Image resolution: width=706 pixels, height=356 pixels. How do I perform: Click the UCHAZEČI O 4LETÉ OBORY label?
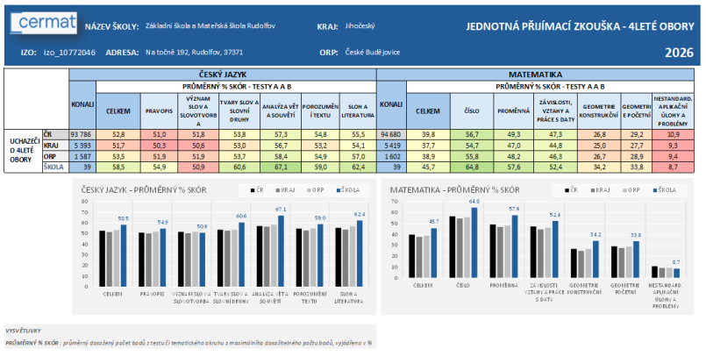(x=24, y=151)
